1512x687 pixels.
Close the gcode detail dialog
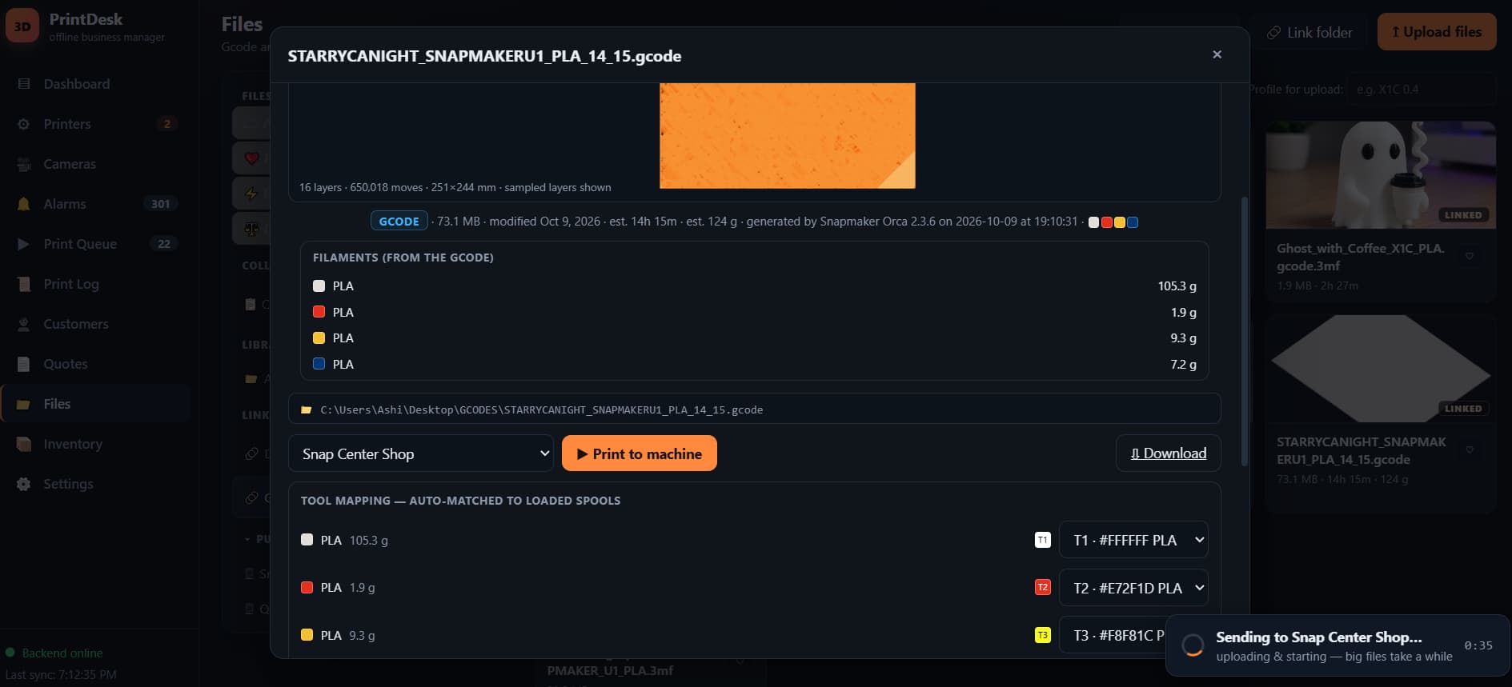click(x=1217, y=54)
